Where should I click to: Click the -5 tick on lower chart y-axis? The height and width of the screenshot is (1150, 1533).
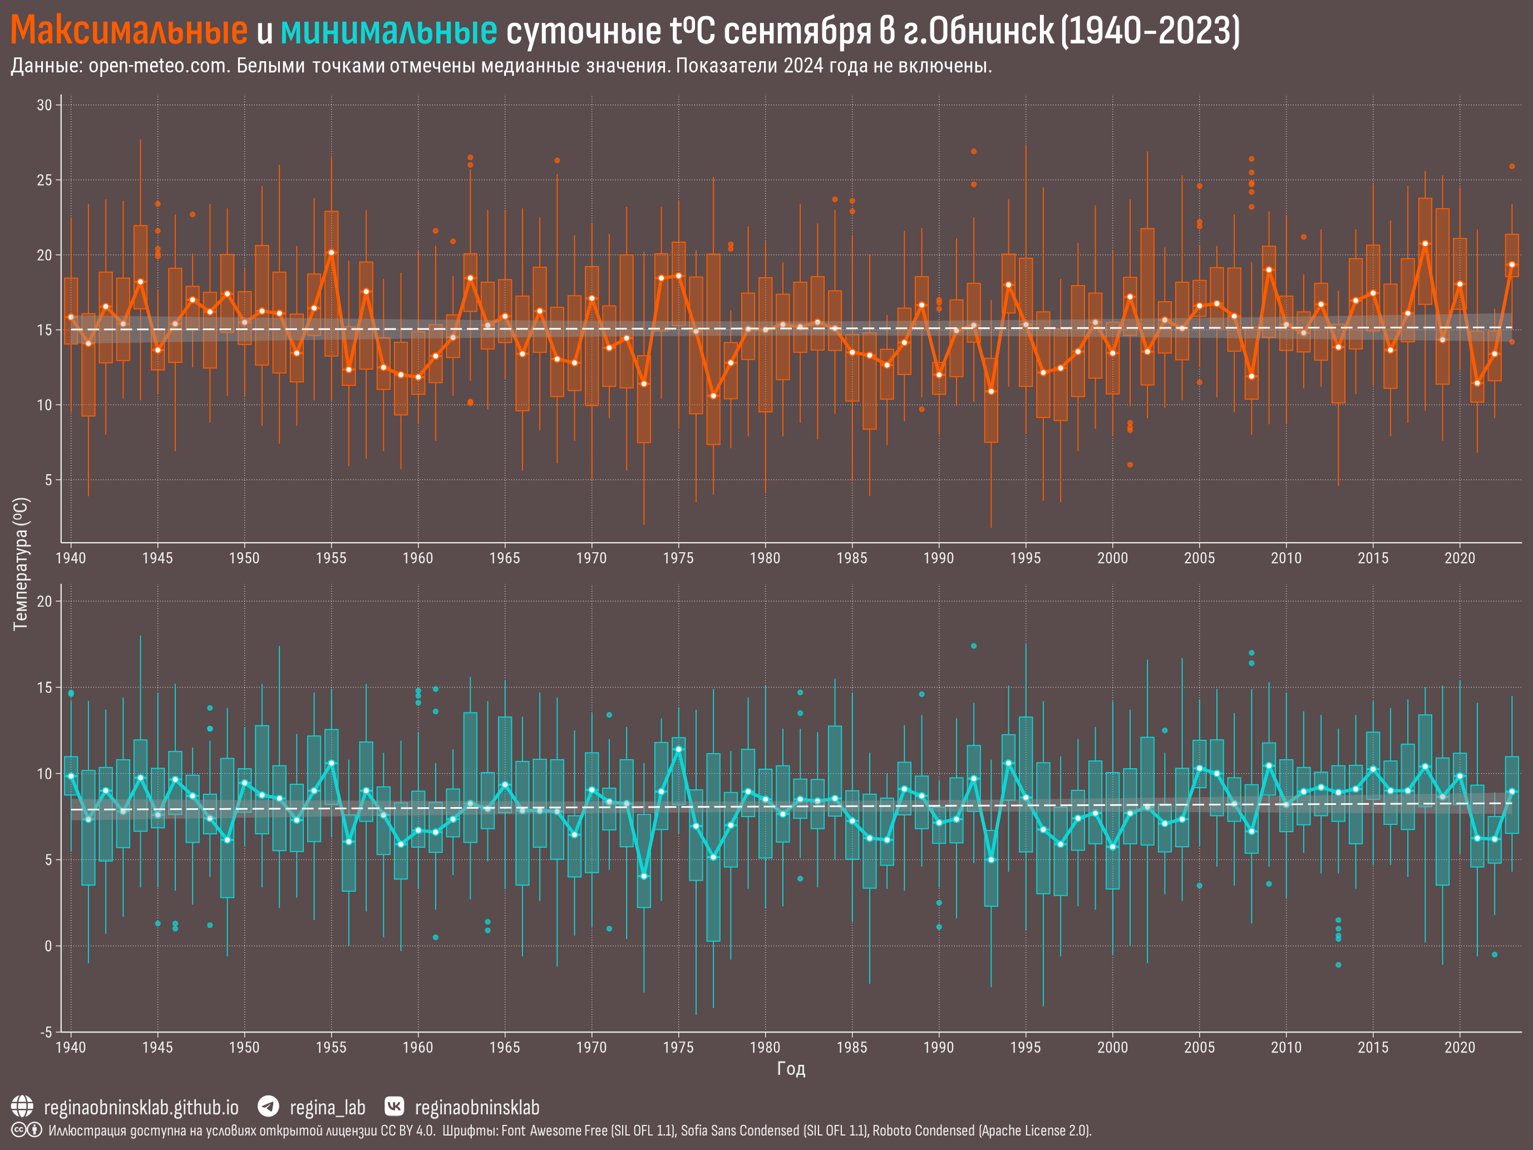pyautogui.click(x=46, y=1032)
